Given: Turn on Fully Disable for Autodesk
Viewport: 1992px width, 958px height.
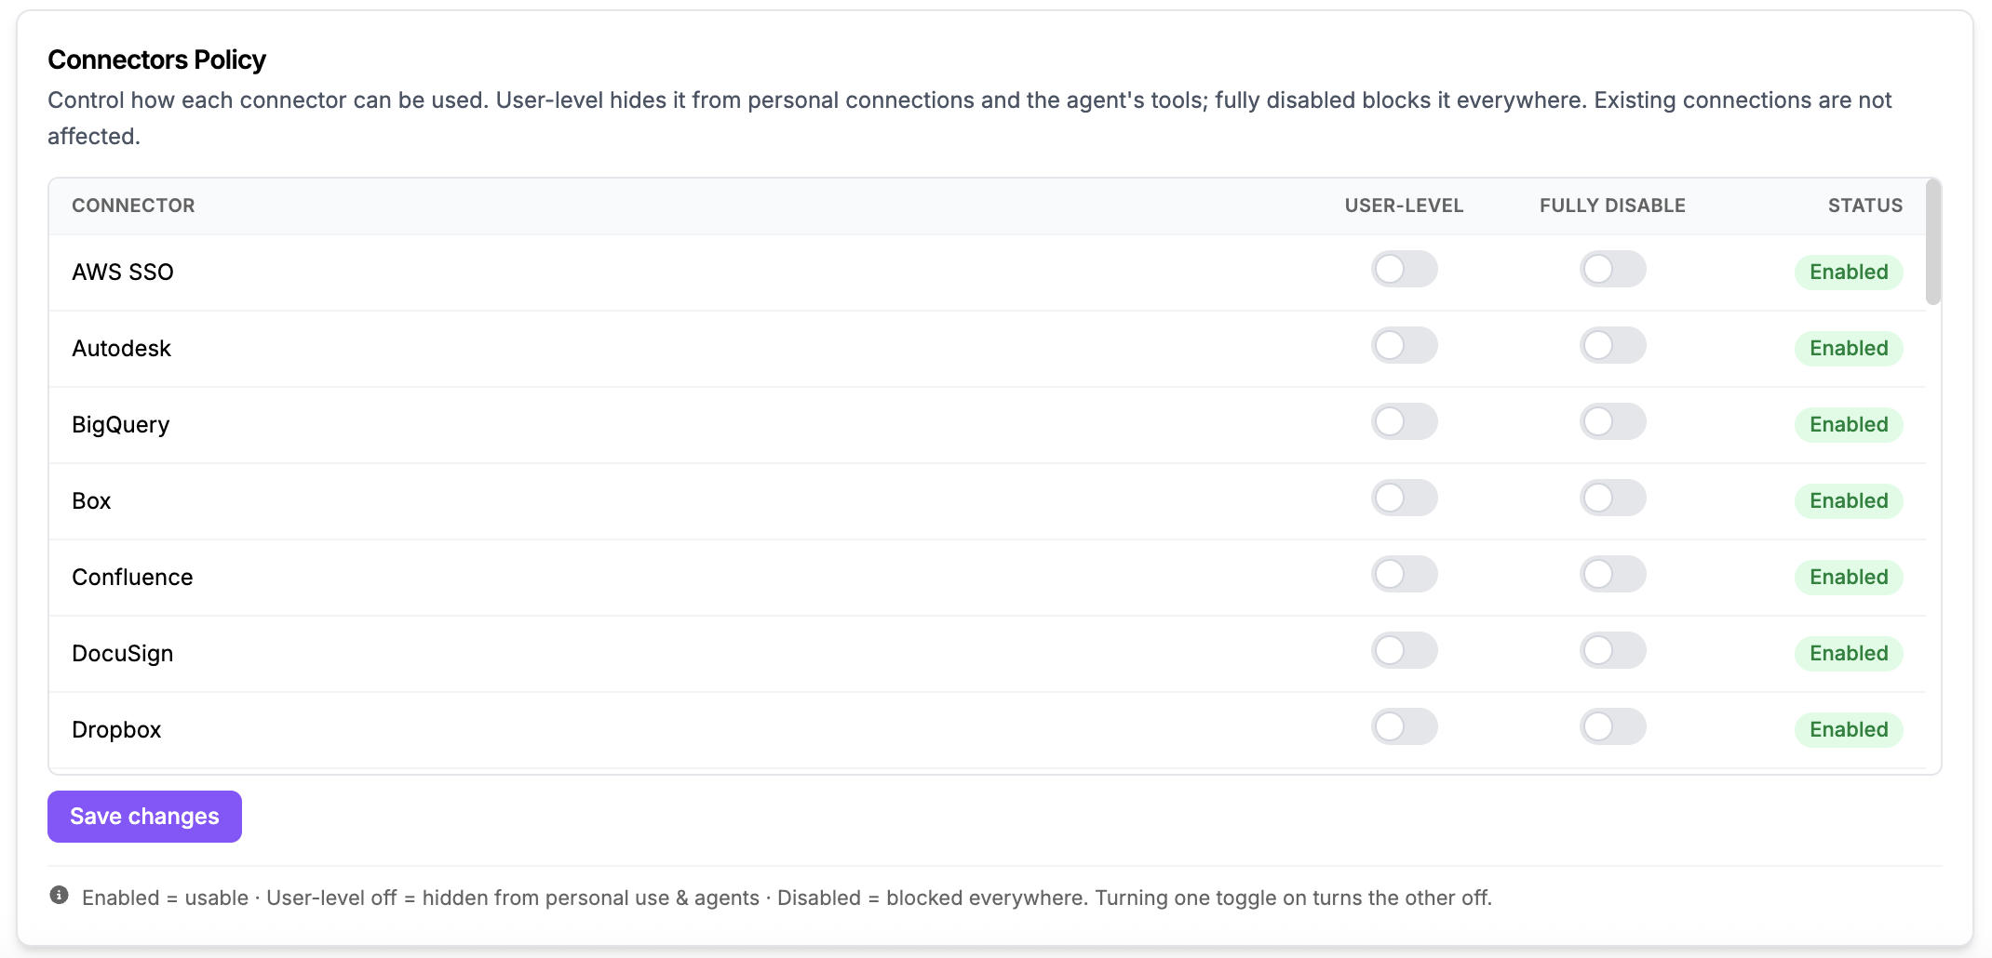Looking at the screenshot, I should 1612,346.
